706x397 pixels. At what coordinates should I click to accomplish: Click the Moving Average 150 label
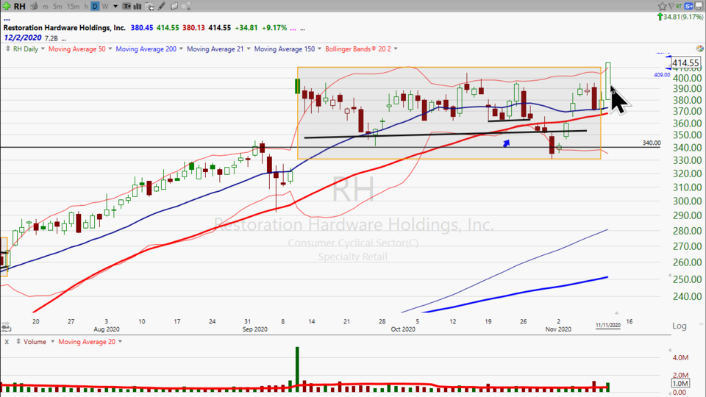click(285, 49)
